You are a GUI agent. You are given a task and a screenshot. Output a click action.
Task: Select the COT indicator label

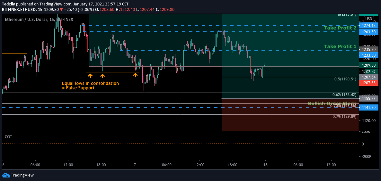click(8, 137)
